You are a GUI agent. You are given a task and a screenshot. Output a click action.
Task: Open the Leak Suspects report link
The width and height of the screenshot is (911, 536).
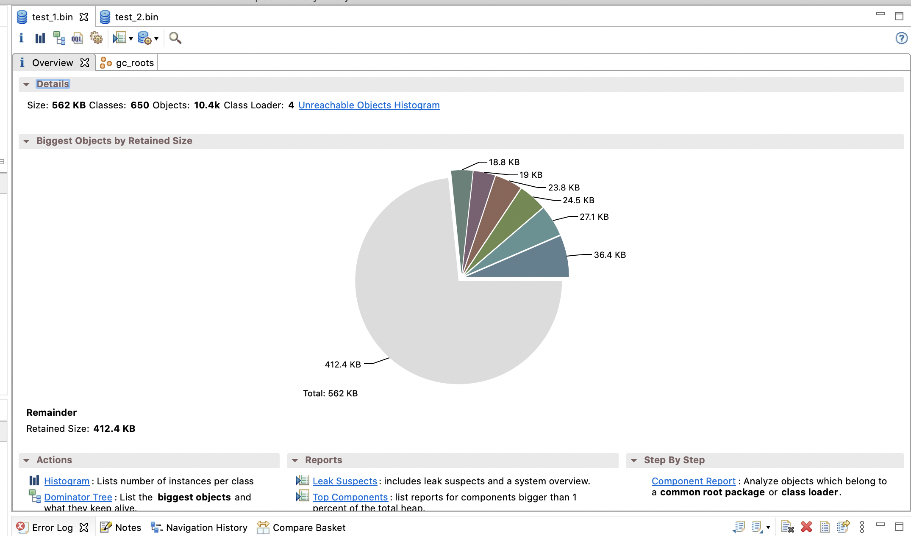pos(345,481)
